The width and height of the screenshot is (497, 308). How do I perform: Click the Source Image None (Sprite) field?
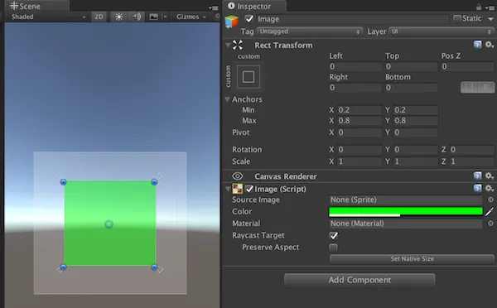click(x=405, y=200)
